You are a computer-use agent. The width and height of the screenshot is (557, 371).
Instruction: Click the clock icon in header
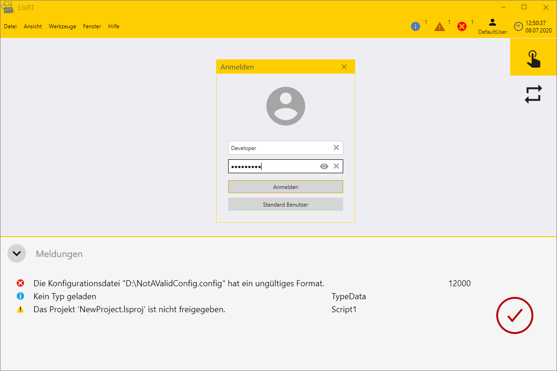(518, 27)
